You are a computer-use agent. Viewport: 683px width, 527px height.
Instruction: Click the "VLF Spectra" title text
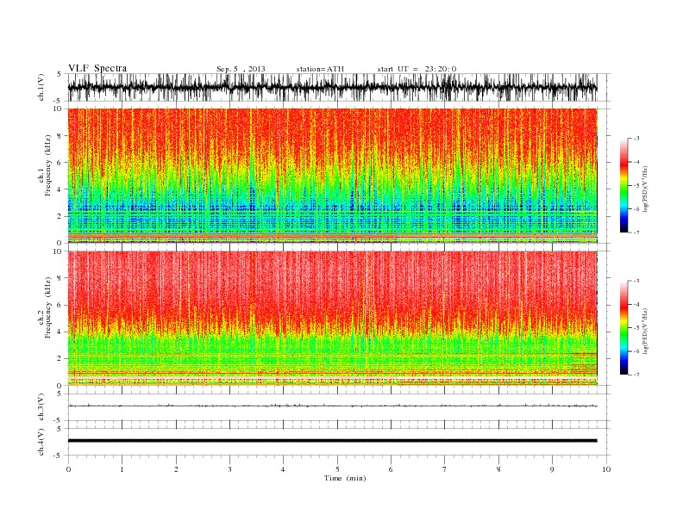[97, 68]
